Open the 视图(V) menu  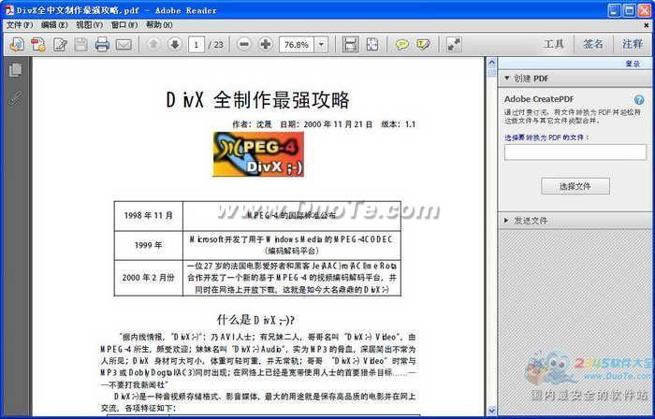(89, 25)
